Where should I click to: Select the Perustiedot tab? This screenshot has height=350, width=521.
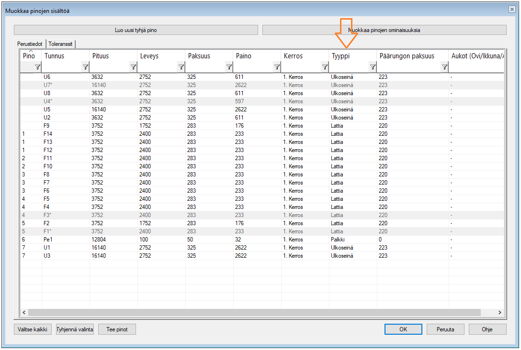pyautogui.click(x=30, y=44)
